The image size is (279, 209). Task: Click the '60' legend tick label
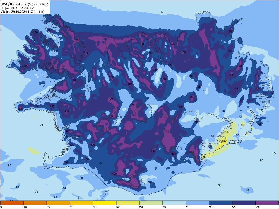pos(141,207)
